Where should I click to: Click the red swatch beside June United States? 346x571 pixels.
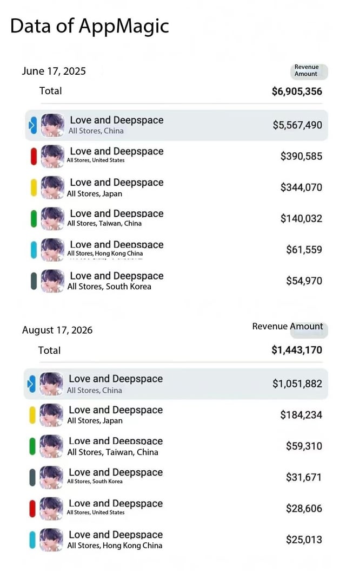tap(34, 156)
